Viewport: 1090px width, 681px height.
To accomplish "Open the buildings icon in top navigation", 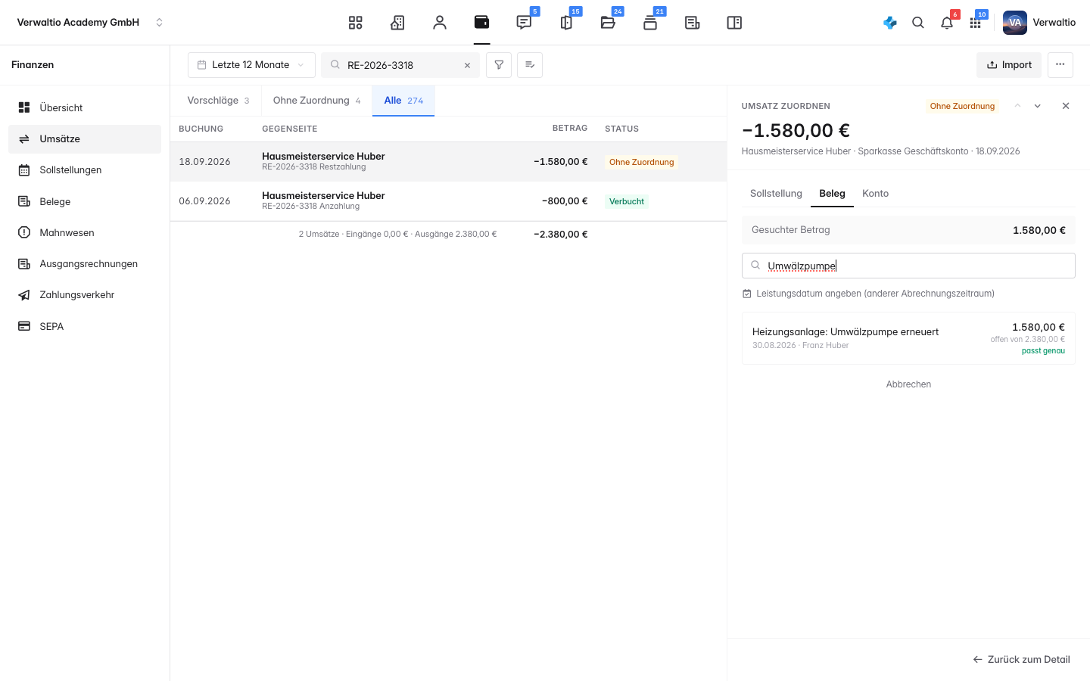I will click(x=397, y=23).
